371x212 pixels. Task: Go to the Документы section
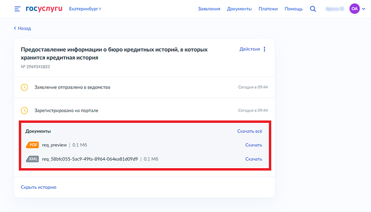pos(239,9)
